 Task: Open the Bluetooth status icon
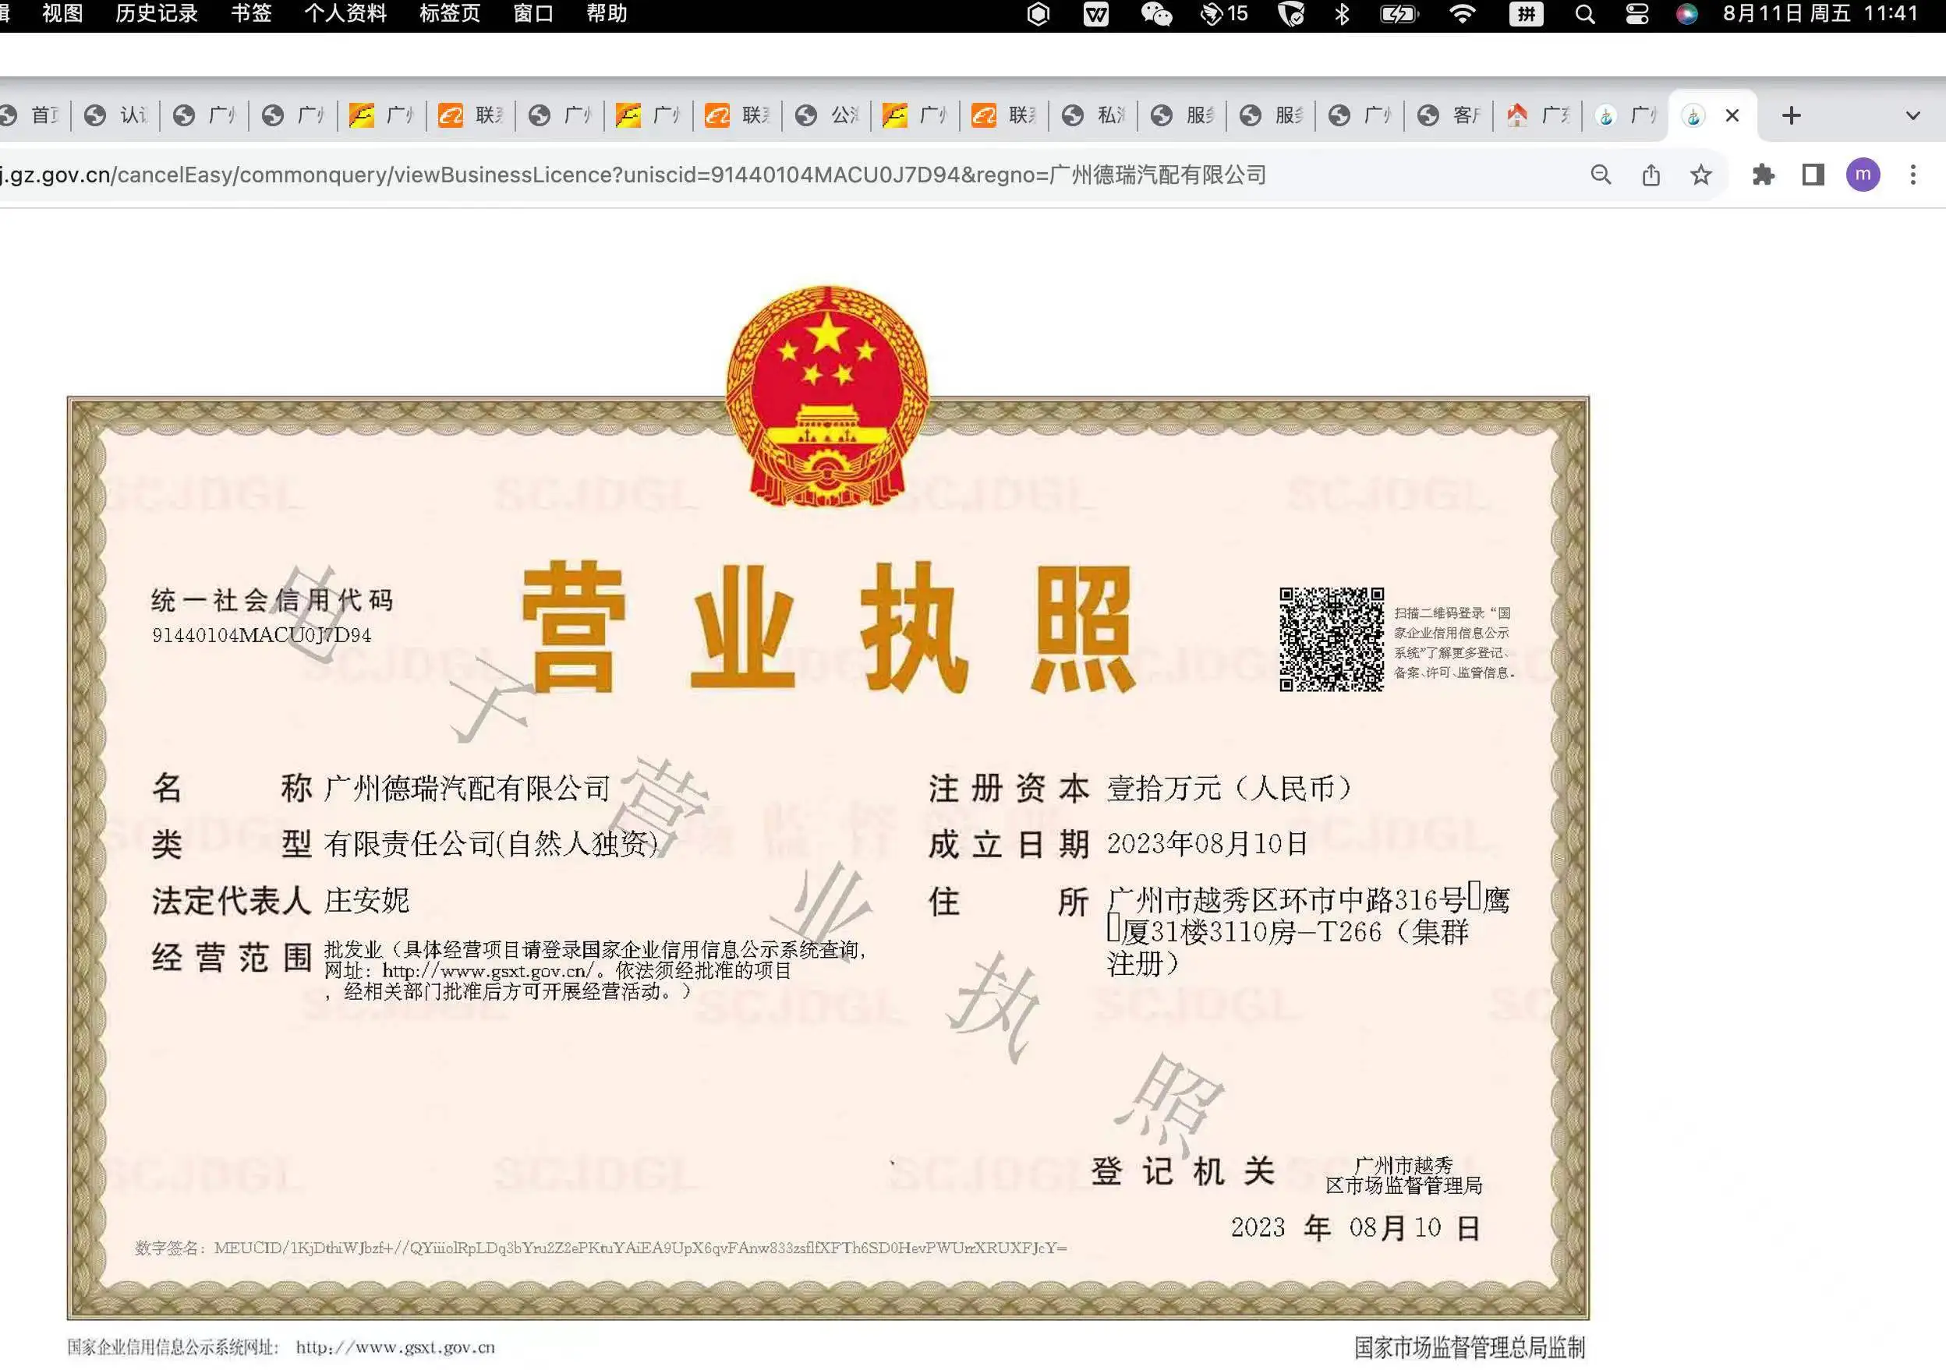coord(1342,14)
